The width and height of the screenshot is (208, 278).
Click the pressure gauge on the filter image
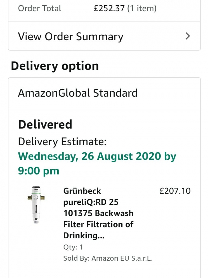pos(36,197)
